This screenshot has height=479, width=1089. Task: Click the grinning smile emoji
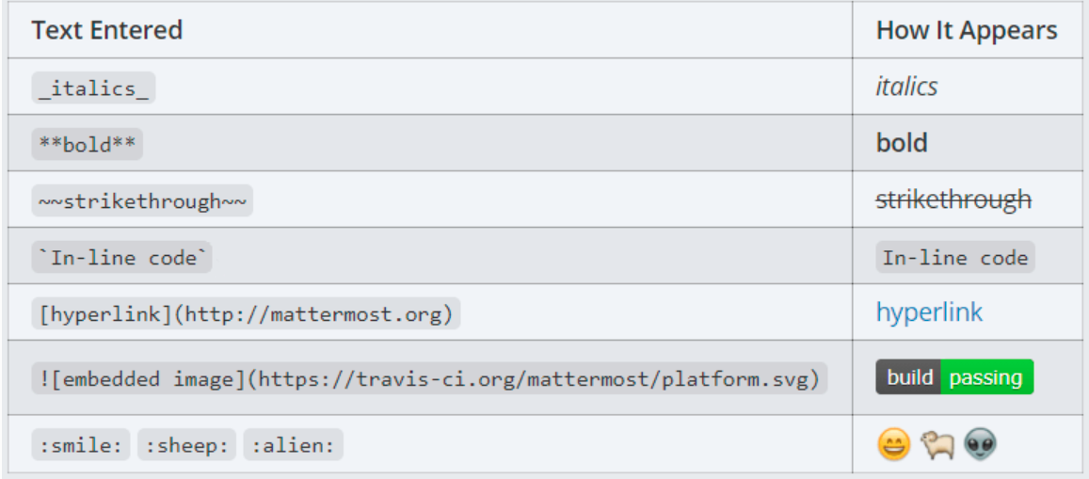click(x=893, y=444)
